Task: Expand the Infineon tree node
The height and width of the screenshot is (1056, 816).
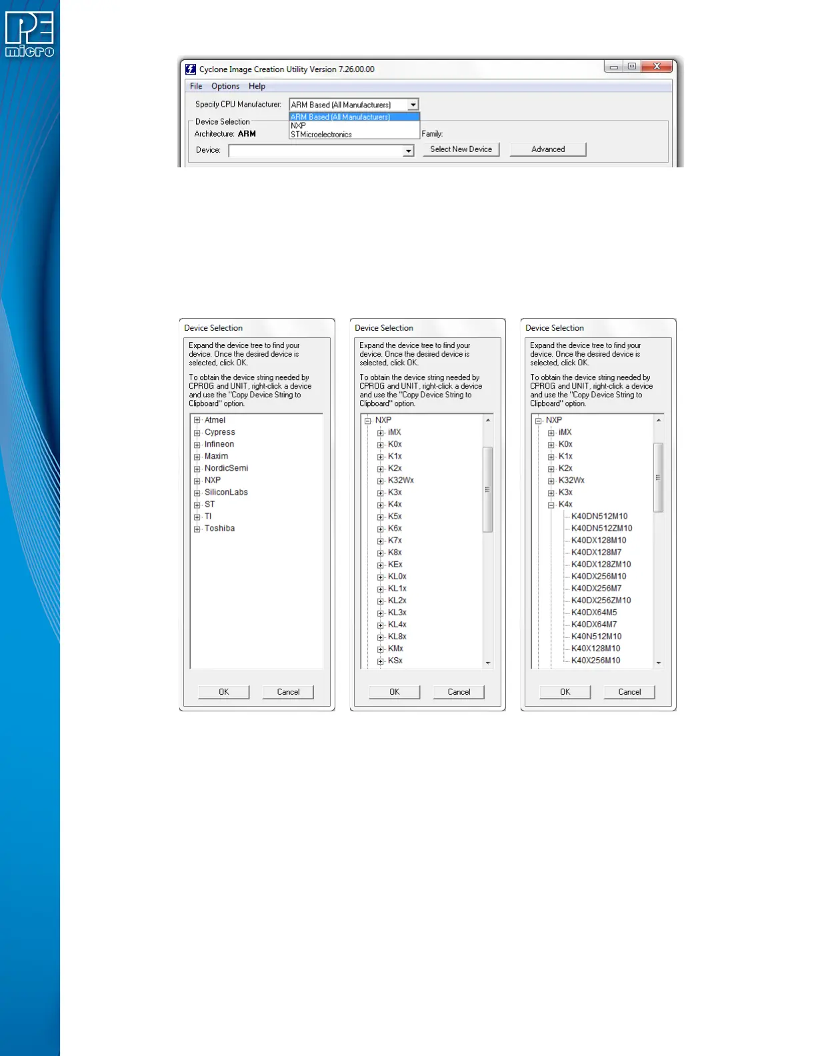Action: (197, 444)
